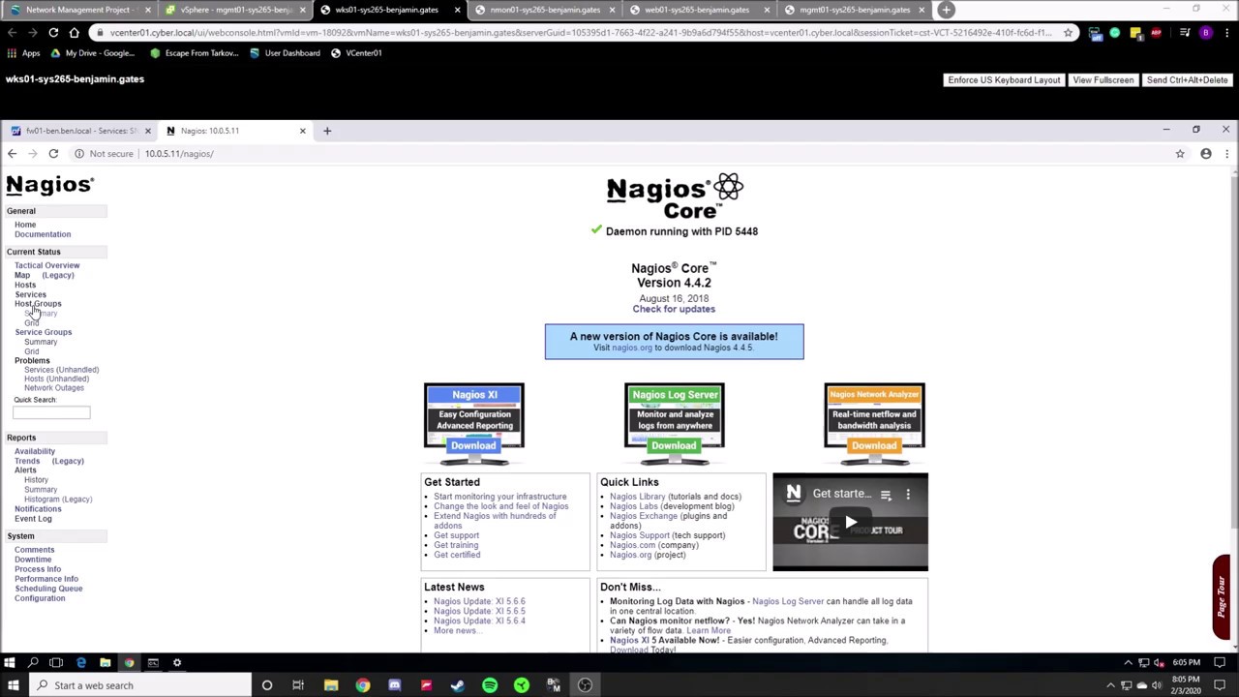
Task: Open Notifications report link
Action: 38,509
